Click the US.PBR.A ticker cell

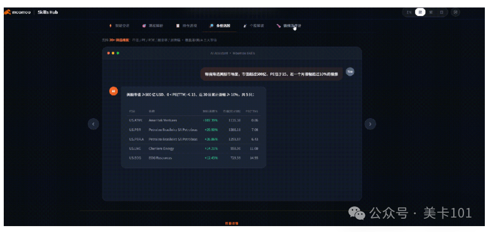pyautogui.click(x=137, y=140)
